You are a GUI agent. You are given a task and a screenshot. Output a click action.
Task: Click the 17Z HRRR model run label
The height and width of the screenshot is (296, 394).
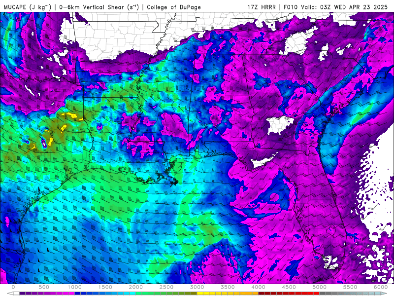[262, 7]
